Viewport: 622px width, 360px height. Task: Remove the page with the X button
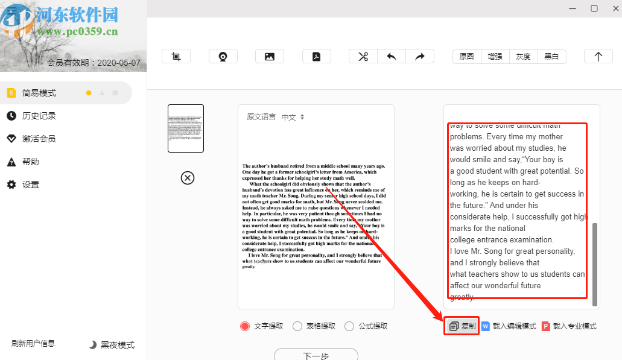click(188, 178)
